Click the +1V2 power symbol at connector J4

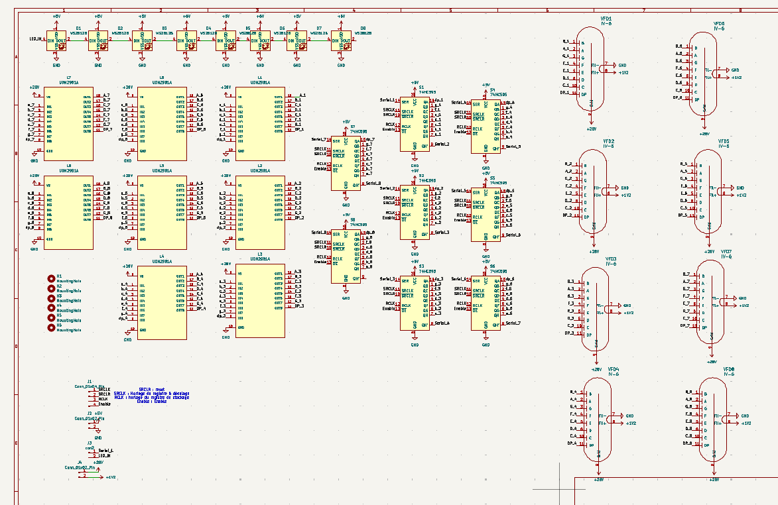click(x=107, y=477)
